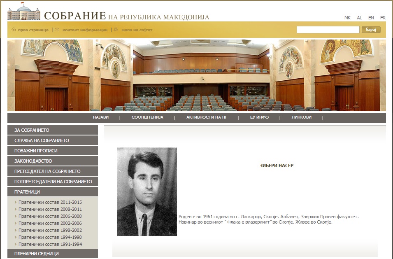Switch language to EN
Screen dimensions: 393x259
click(x=371, y=18)
